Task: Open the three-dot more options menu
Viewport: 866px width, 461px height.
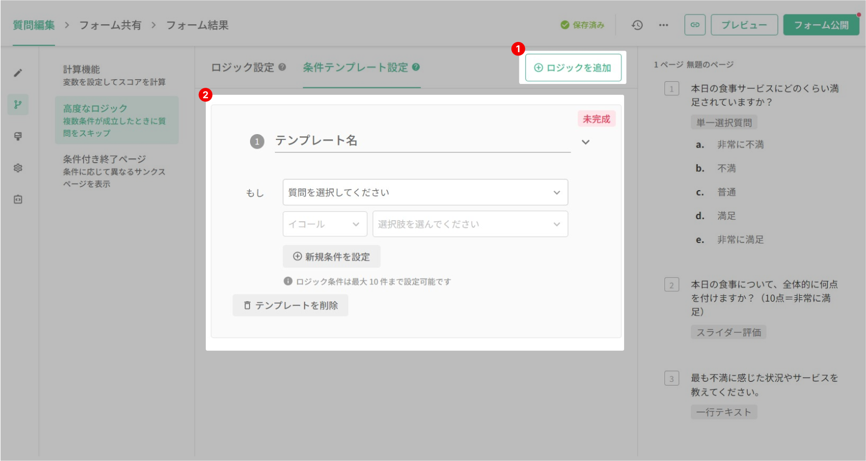Action: tap(663, 25)
